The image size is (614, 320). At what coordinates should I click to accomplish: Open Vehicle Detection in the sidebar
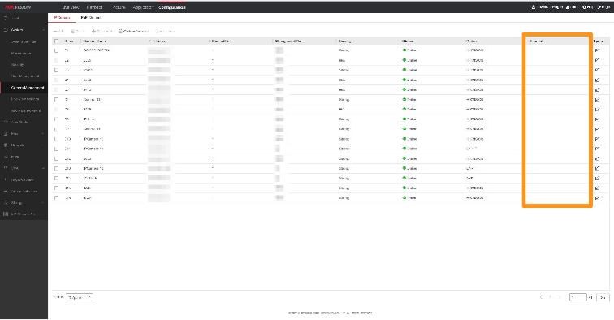[x=24, y=192]
